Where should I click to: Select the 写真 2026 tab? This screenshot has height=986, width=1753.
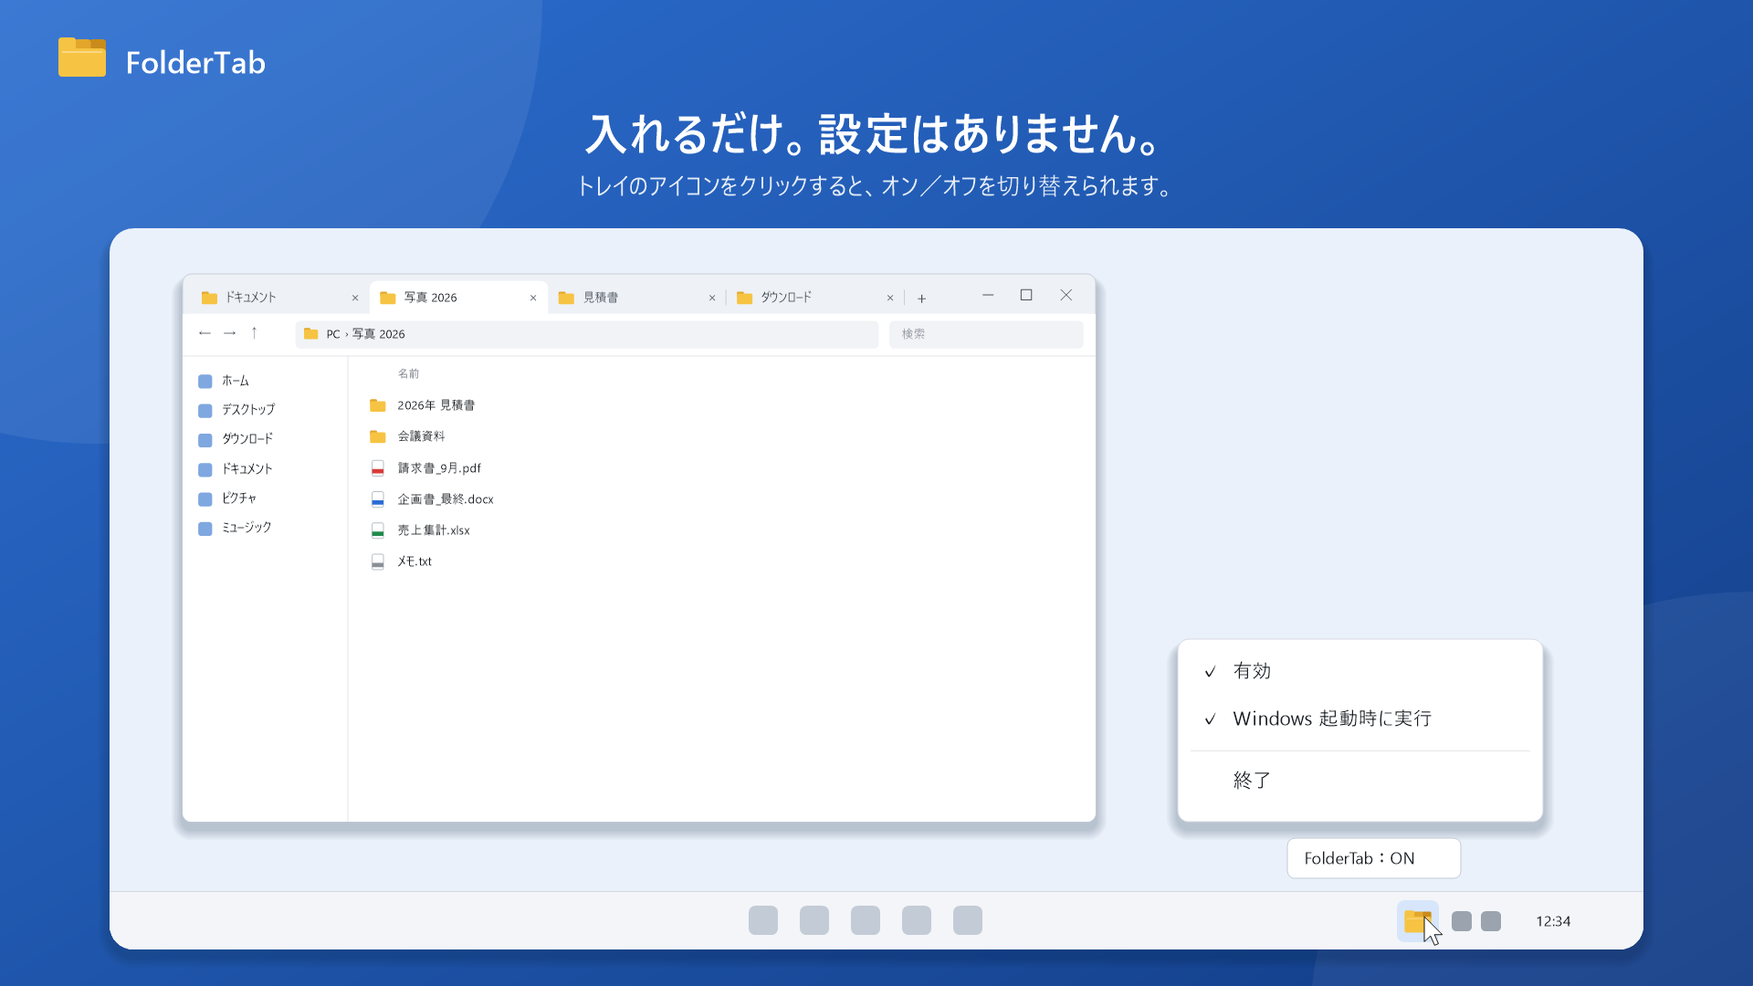pos(457,298)
